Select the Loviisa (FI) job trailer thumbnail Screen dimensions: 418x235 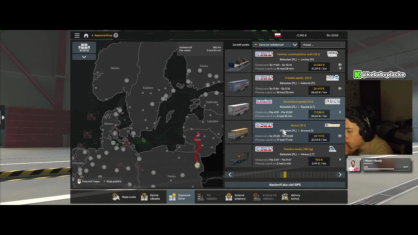click(x=238, y=61)
